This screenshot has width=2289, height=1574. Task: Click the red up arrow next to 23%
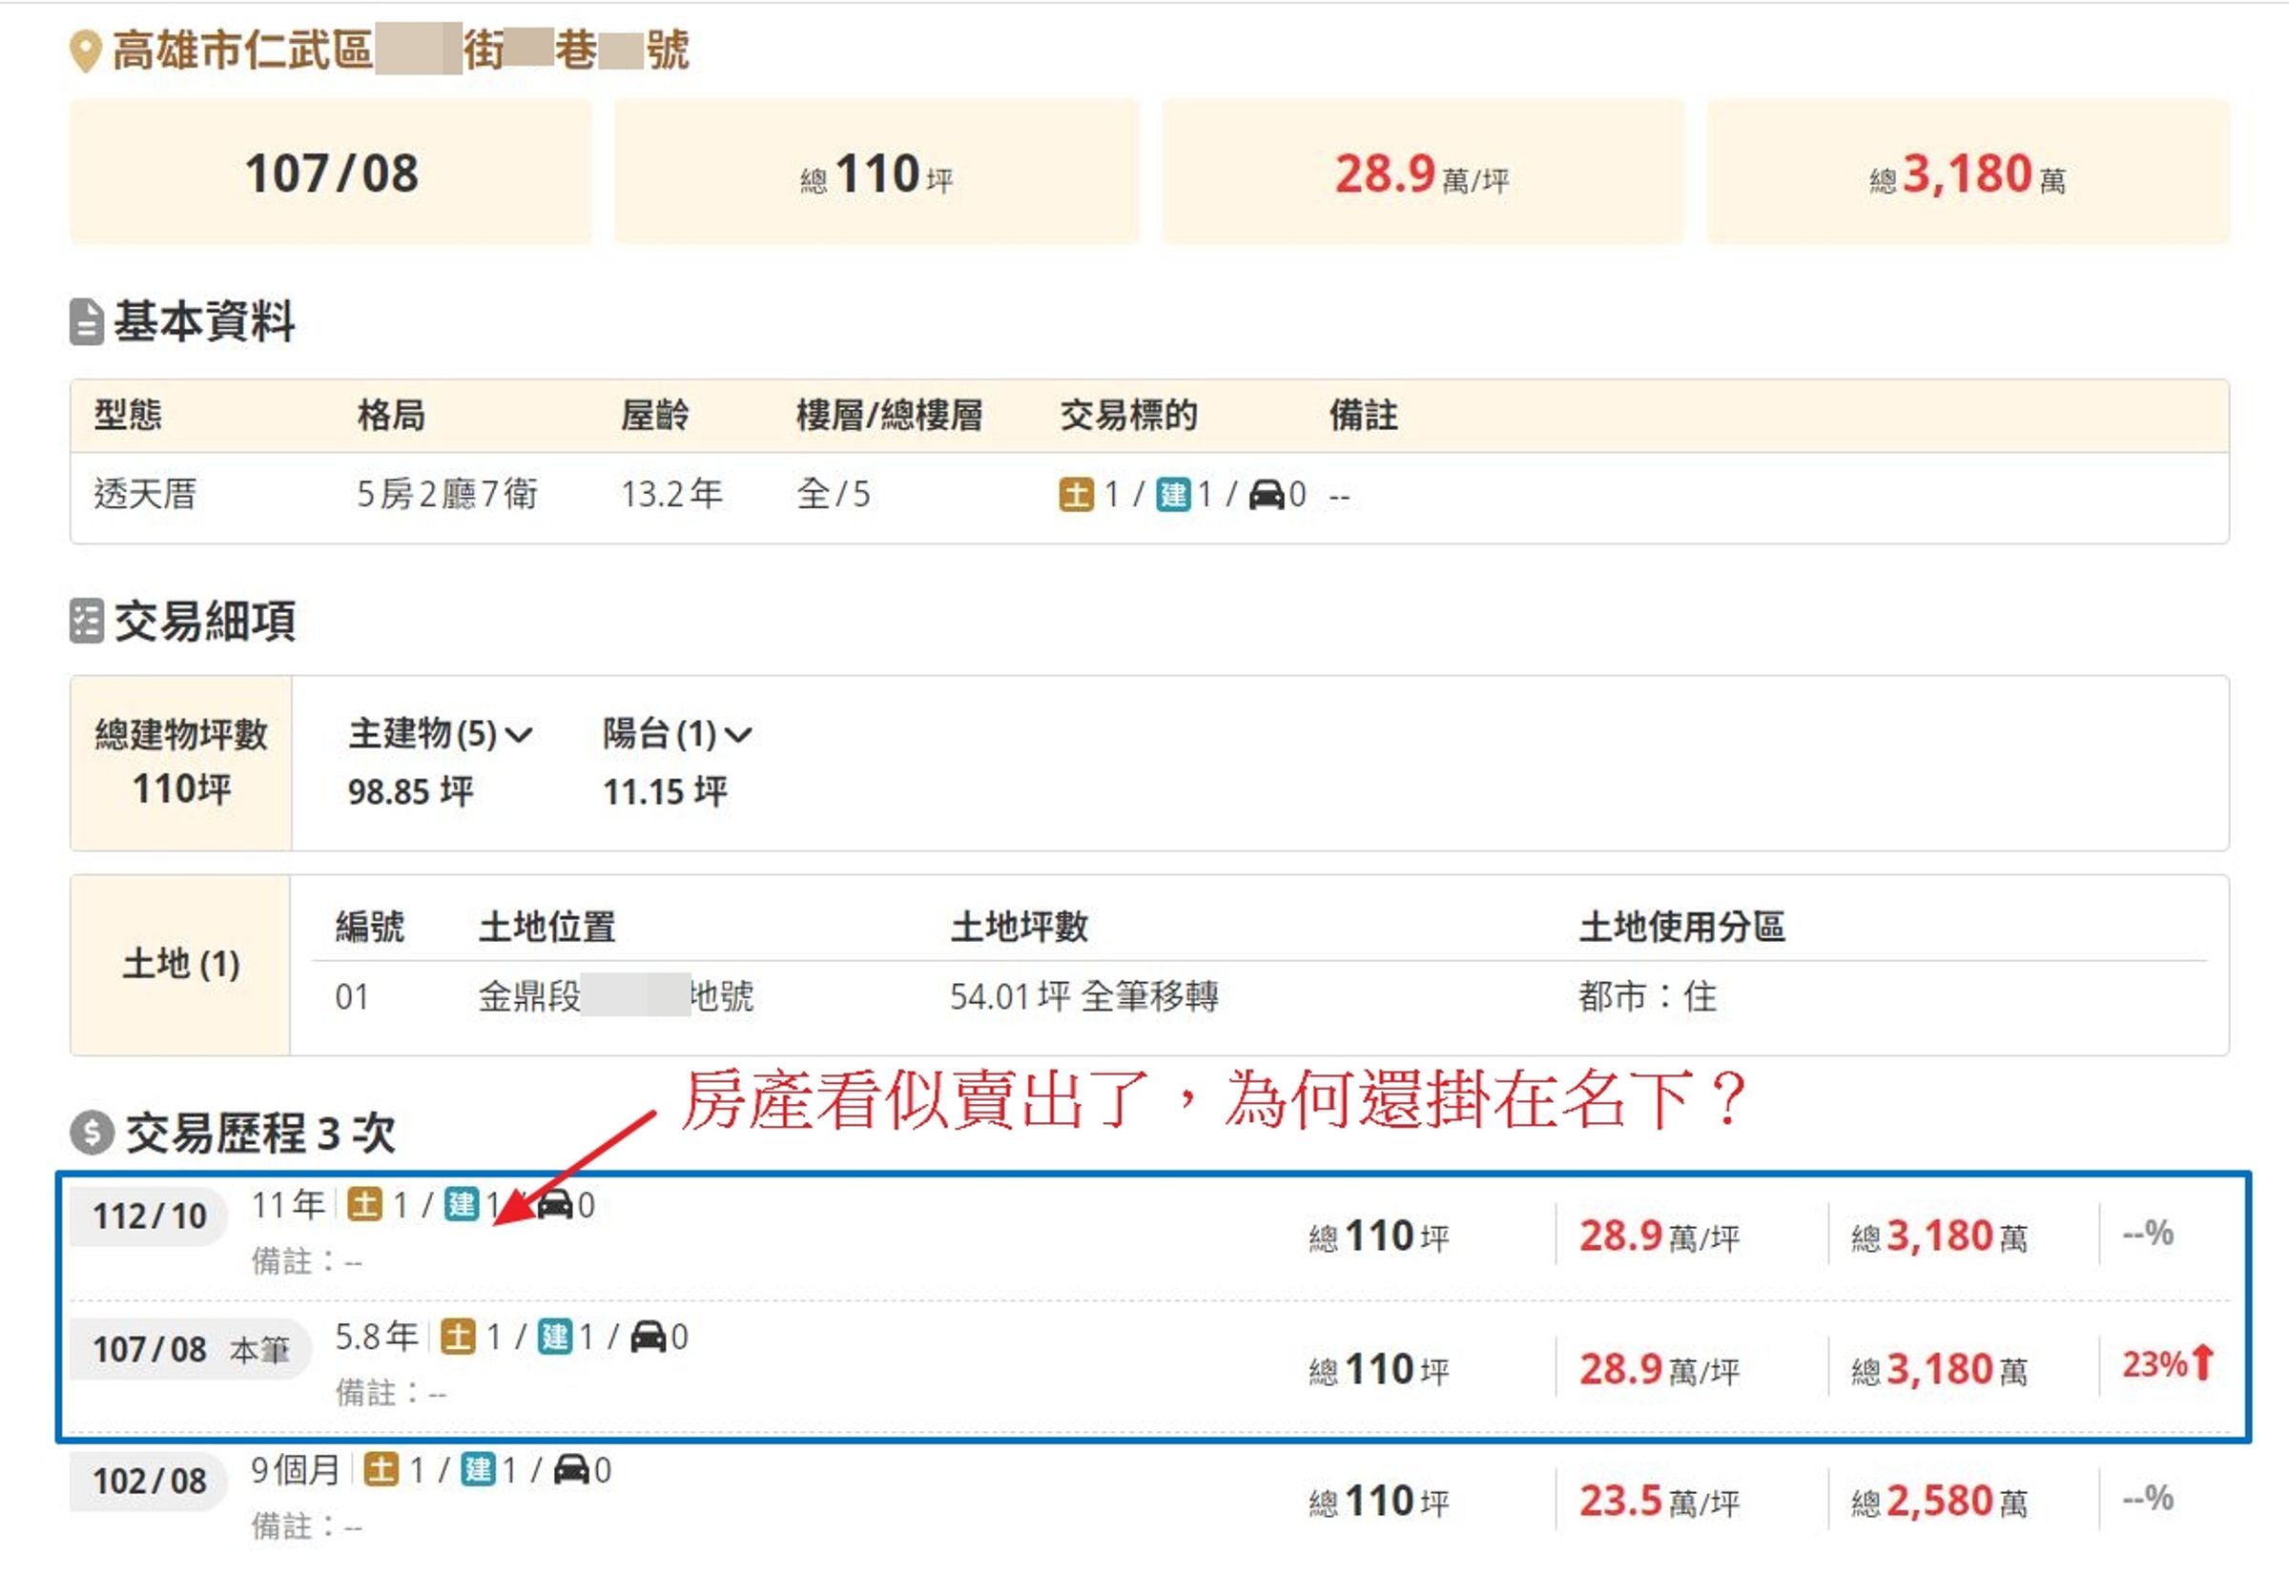(2203, 1363)
